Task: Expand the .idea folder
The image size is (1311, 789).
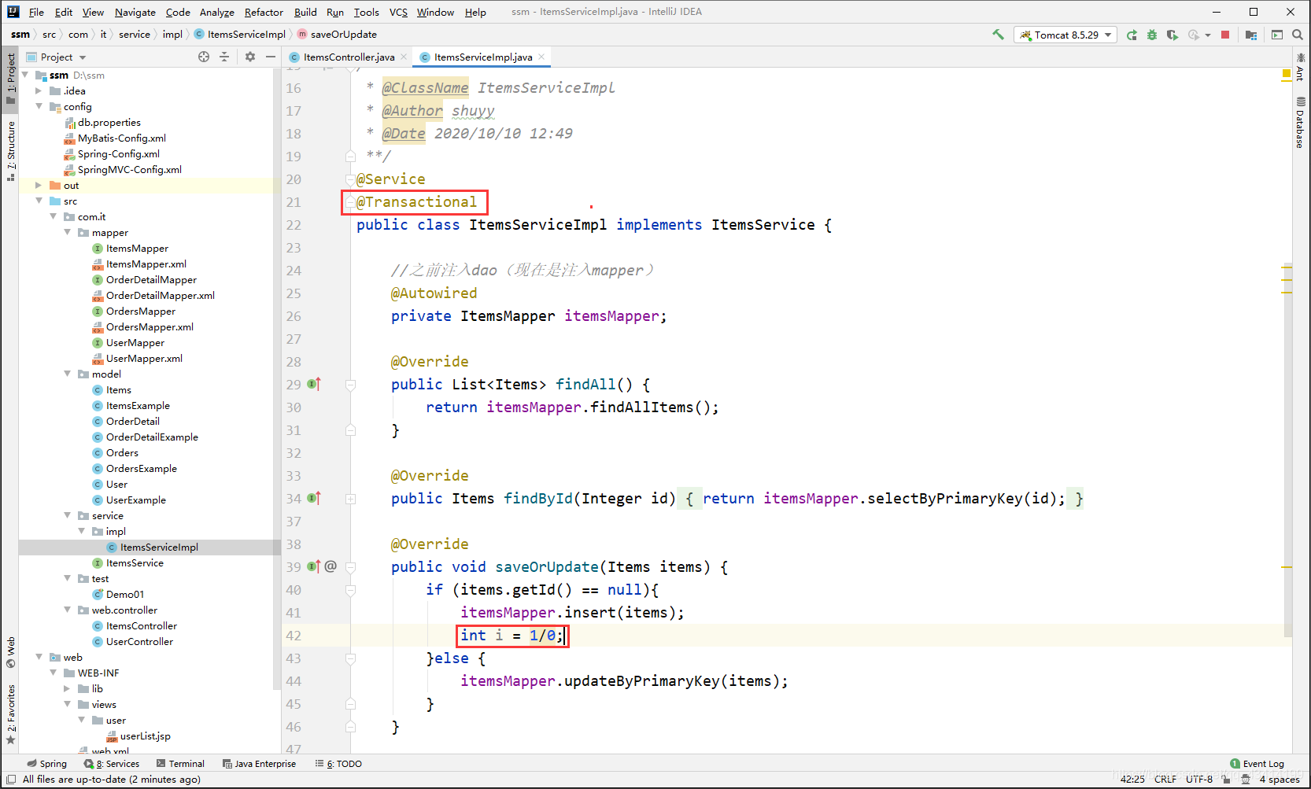Action: tap(39, 91)
